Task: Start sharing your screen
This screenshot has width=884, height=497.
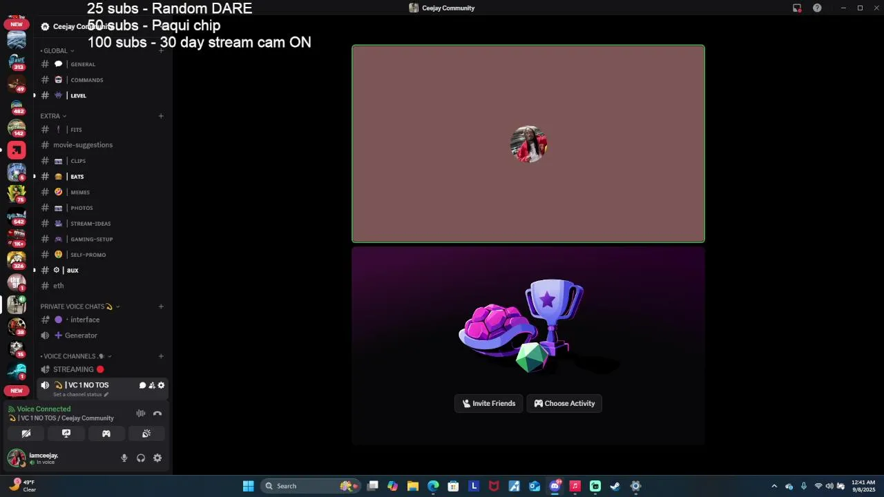Action: point(66,433)
